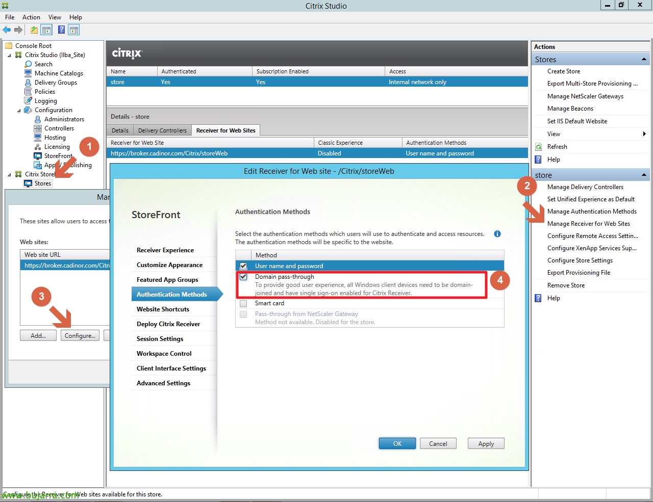Click the OK button
The width and height of the screenshot is (653, 502).
tap(397, 444)
